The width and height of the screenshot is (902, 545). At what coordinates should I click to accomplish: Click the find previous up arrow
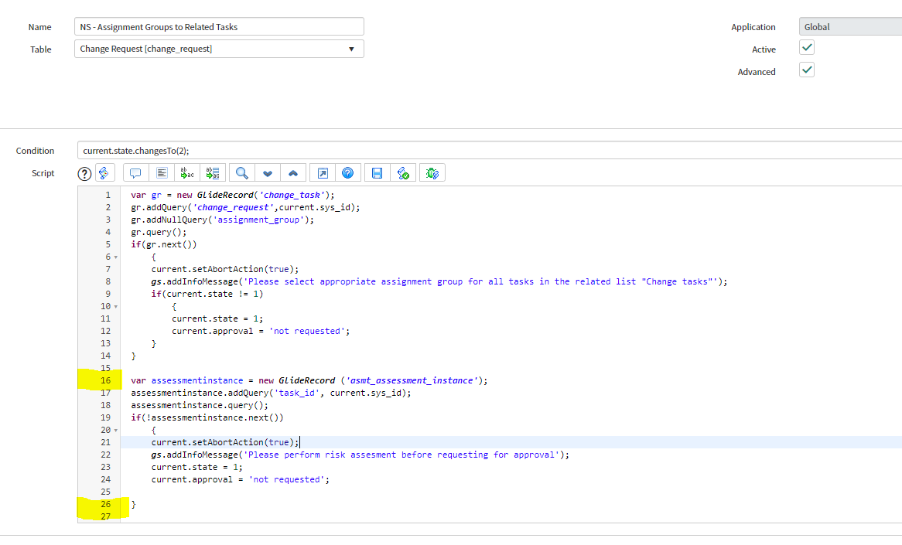294,173
